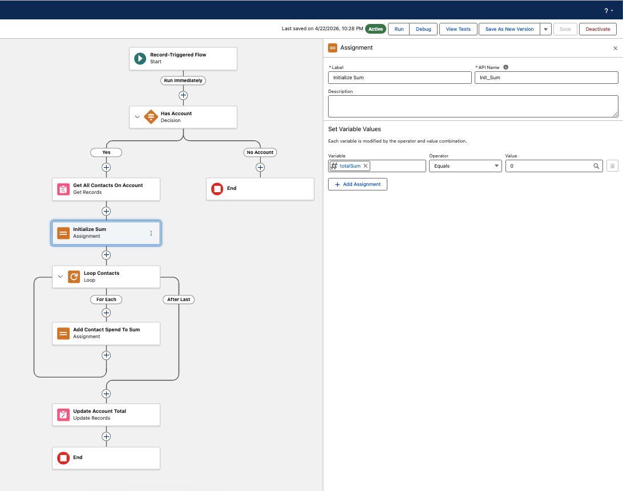Add element below Update Account Total
The height and width of the screenshot is (491, 623).
(x=106, y=437)
